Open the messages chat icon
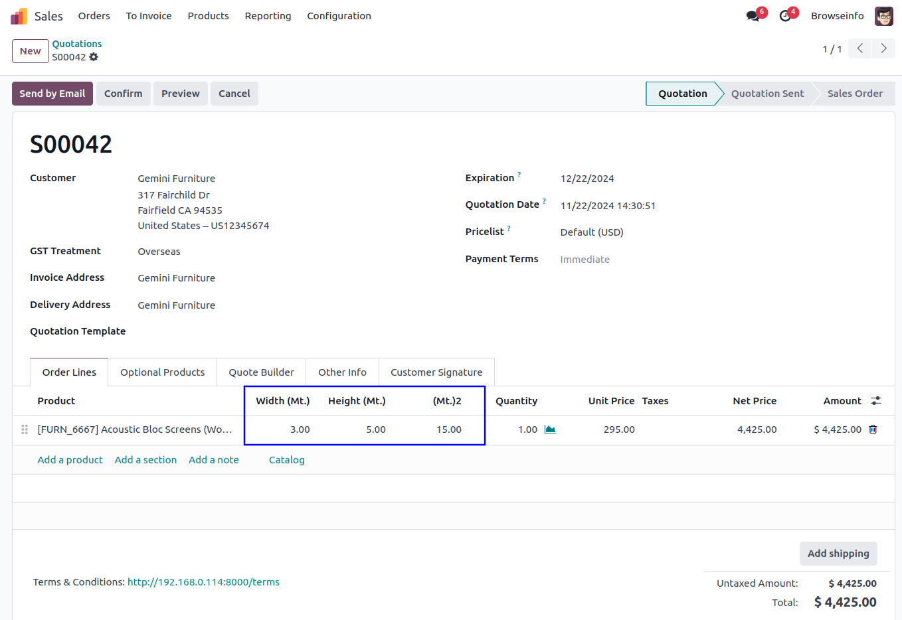 753,16
